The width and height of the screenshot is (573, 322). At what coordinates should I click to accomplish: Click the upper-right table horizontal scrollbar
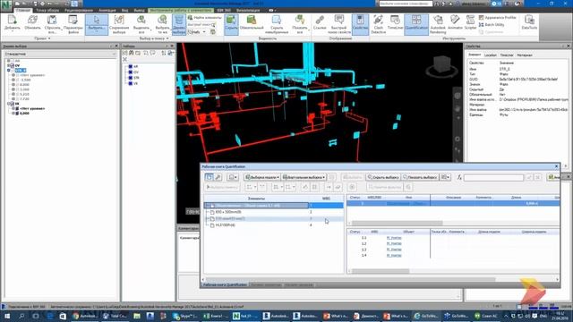click(x=397, y=223)
